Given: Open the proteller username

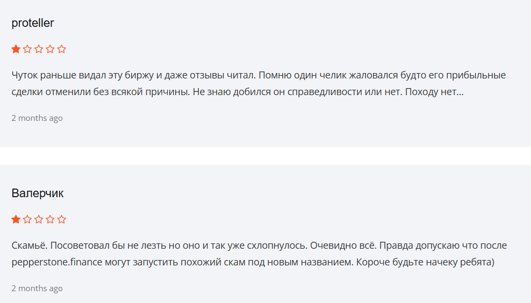Looking at the screenshot, I should (x=33, y=23).
